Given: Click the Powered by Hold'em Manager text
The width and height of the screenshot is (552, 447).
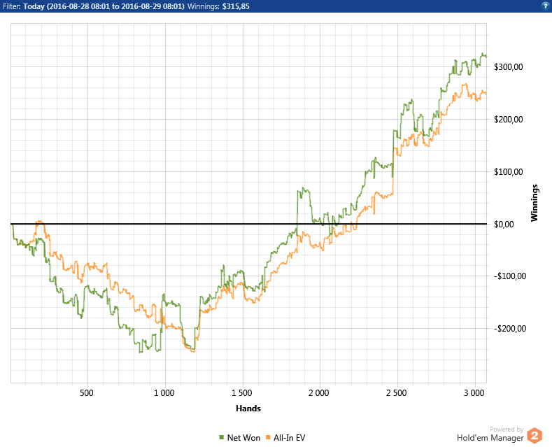Looking at the screenshot, I should [x=490, y=434].
